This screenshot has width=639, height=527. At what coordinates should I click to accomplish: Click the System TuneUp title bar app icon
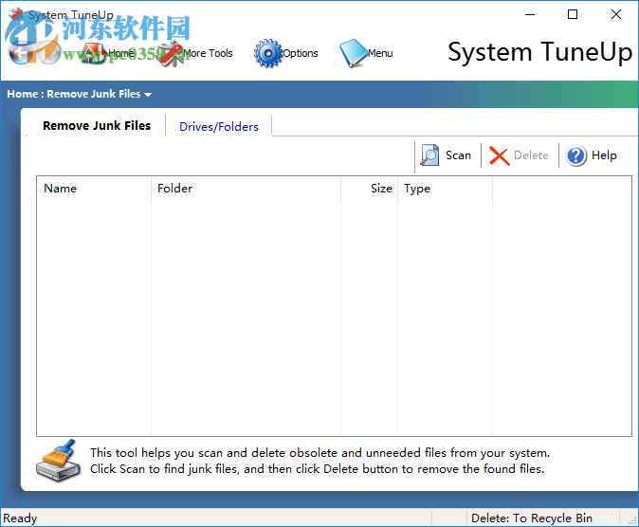16,14
